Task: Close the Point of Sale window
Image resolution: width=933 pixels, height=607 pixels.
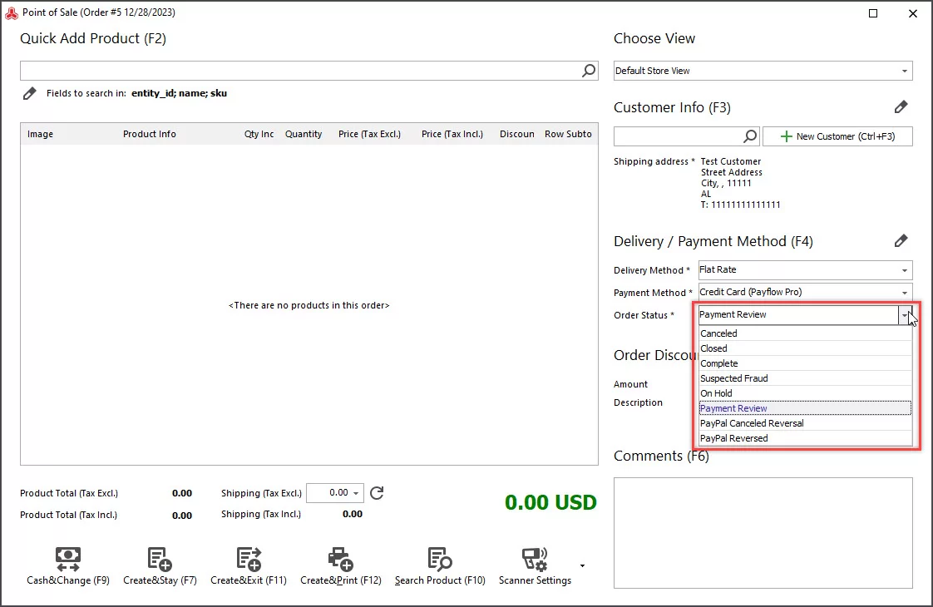Action: click(x=913, y=13)
